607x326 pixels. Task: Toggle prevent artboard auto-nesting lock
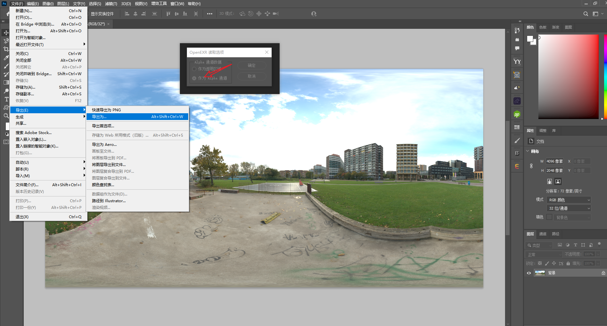561,263
